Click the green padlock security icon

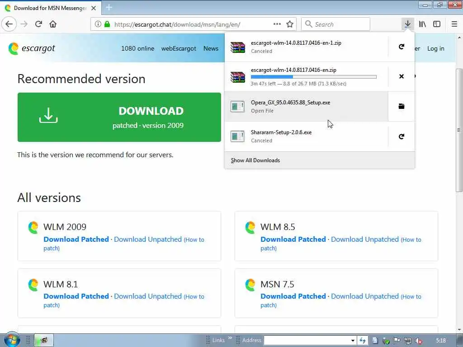[x=107, y=24]
